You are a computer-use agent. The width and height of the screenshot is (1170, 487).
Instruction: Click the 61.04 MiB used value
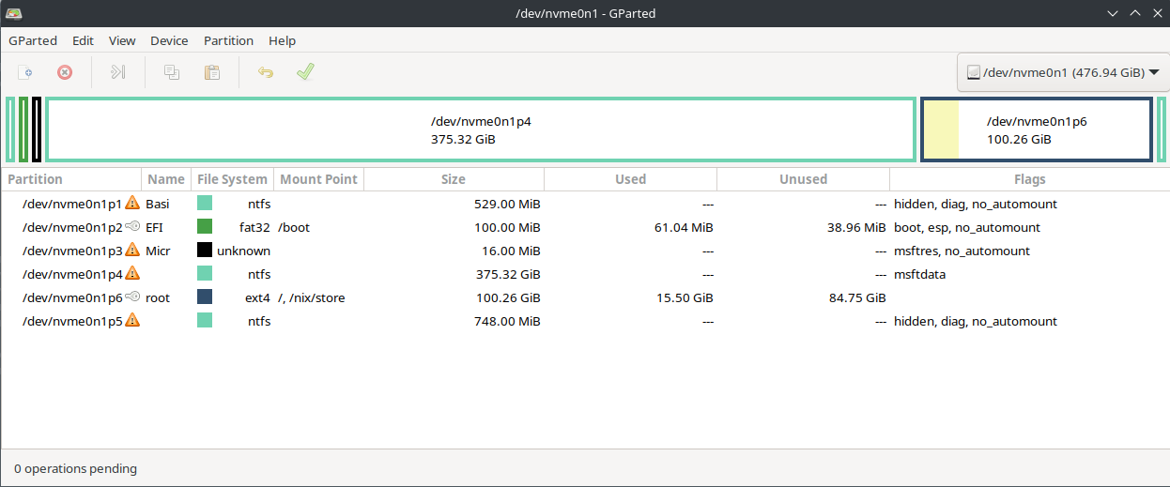682,227
